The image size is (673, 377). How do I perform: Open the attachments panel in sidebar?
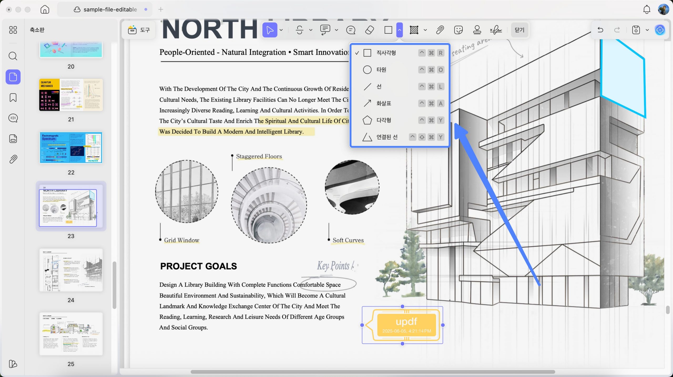[x=13, y=159]
